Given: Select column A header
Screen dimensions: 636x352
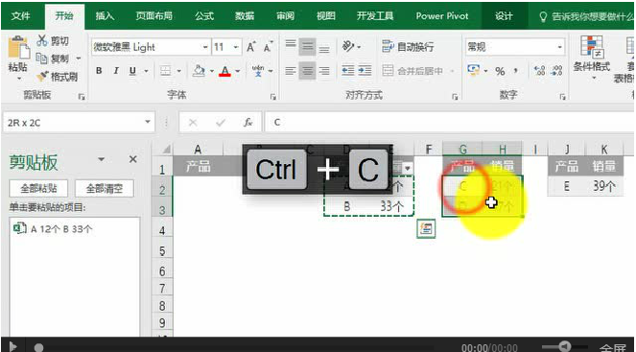Looking at the screenshot, I should pos(198,150).
